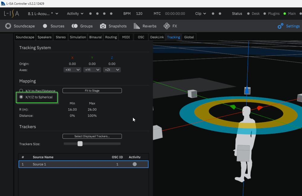This screenshot has width=302, height=196.
Task: Select X/Y to Pan/Distance mapping
Action: click(x=21, y=91)
